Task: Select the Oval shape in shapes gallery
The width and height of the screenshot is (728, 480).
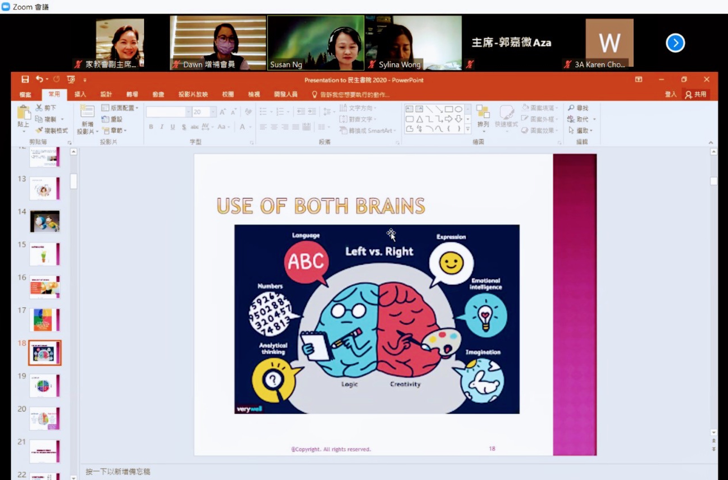Action: 458,109
